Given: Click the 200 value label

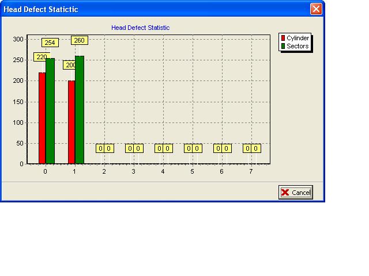Looking at the screenshot, I should pyautogui.click(x=70, y=65).
